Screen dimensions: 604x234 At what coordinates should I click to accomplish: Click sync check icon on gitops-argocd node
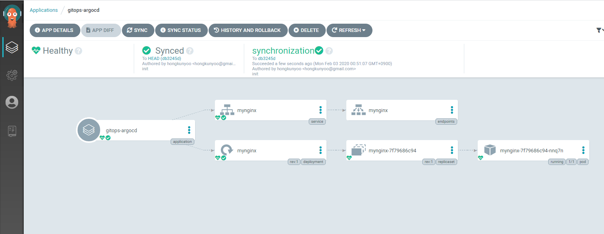point(108,138)
